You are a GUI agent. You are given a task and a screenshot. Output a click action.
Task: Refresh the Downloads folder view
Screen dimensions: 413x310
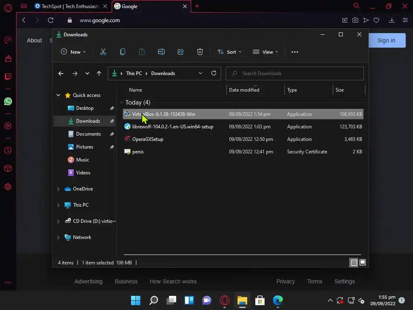point(214,73)
